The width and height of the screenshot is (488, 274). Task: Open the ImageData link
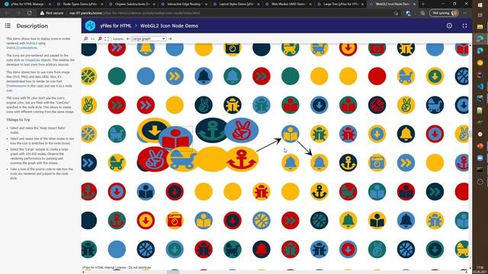pyautogui.click(x=32, y=60)
